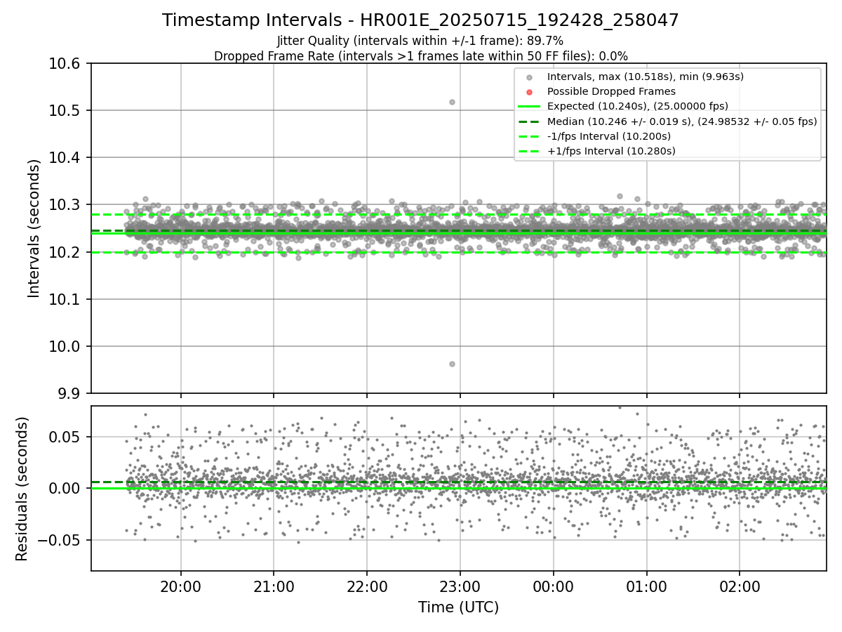
Task: Click the outlier point near 10.52 seconds
Action: tap(452, 102)
